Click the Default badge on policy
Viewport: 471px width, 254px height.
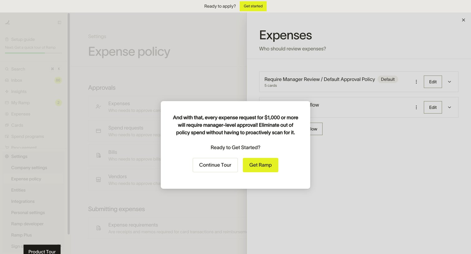pos(388,79)
